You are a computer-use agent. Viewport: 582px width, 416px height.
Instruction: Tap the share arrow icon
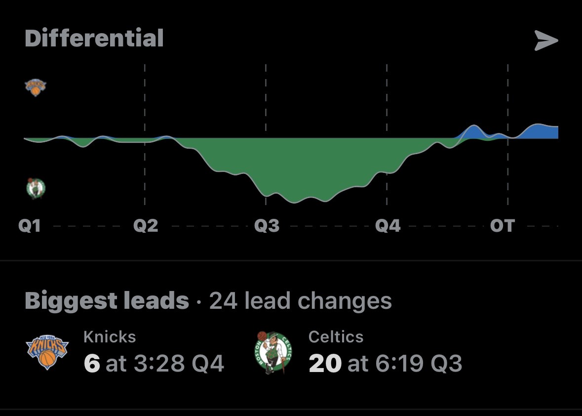point(546,40)
